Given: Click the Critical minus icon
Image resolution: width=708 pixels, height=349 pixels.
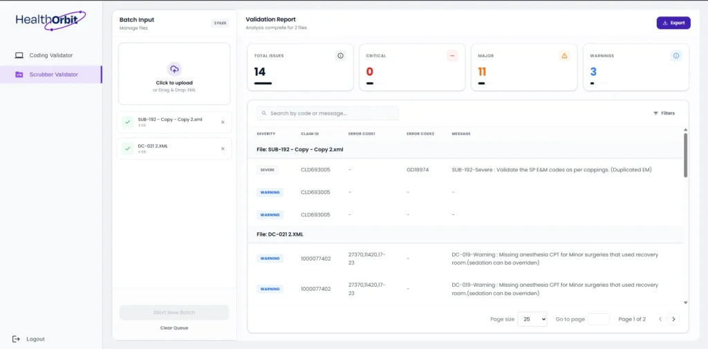Looking at the screenshot, I should [452, 56].
